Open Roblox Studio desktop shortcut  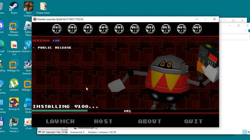[28, 105]
